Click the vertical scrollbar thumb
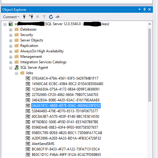This screenshot has width=158, height=158. click(x=150, y=65)
